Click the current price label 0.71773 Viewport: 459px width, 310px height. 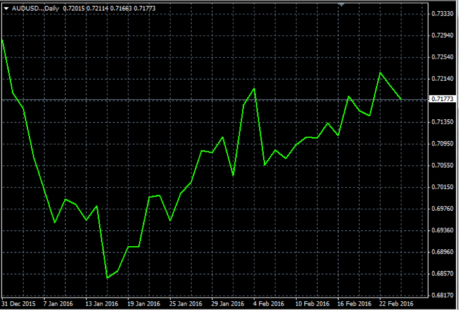click(x=443, y=99)
